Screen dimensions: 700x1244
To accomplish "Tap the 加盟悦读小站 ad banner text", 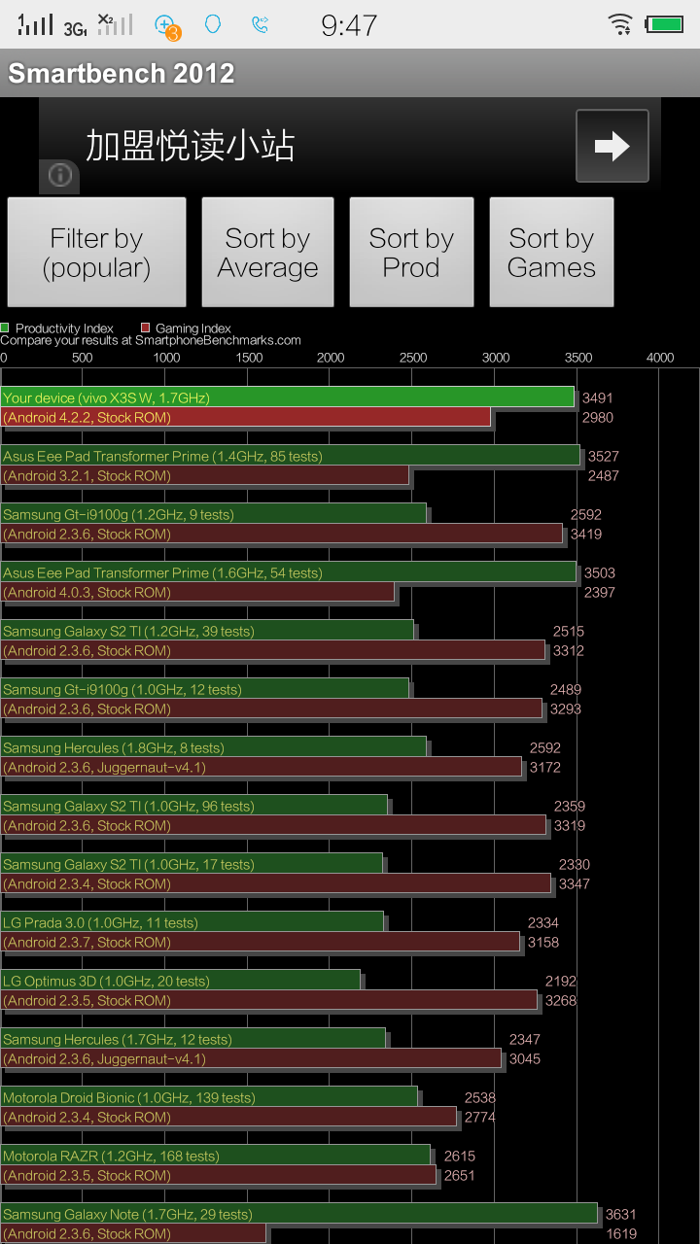I will 191,146.
